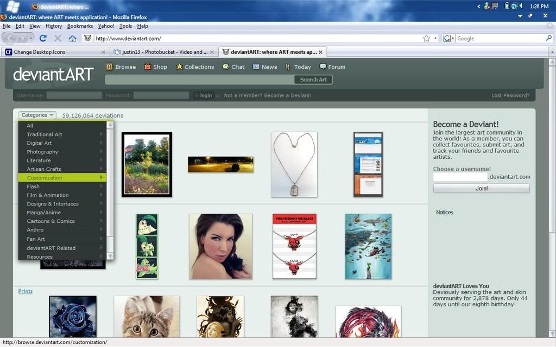Click the search magnifier icon
Screen dimensions: 556x347
(549, 38)
